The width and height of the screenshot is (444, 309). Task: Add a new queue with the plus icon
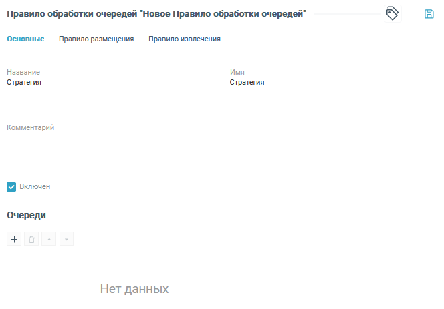point(14,239)
